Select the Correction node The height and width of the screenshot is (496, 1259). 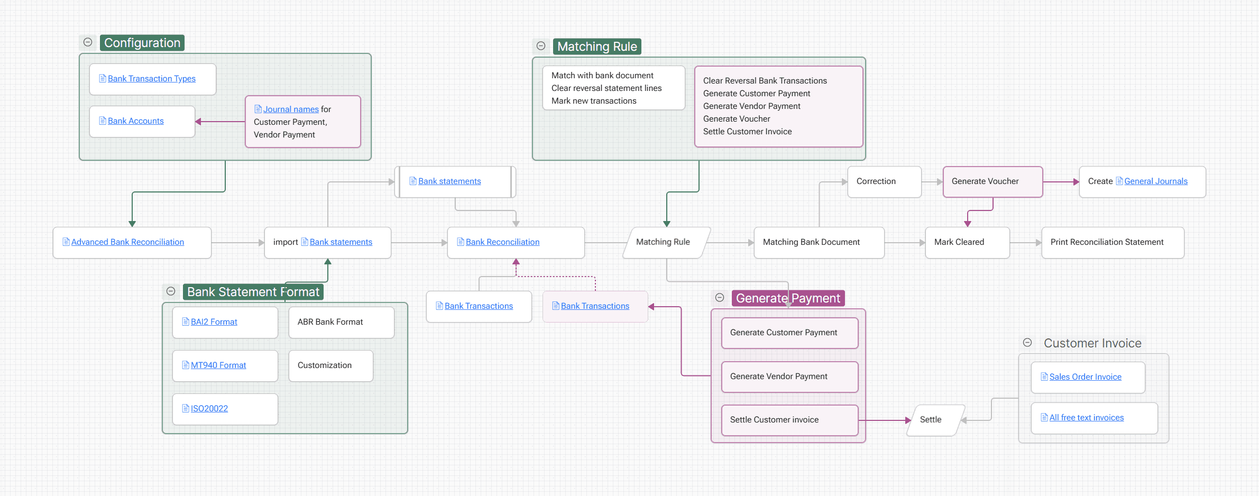(885, 182)
